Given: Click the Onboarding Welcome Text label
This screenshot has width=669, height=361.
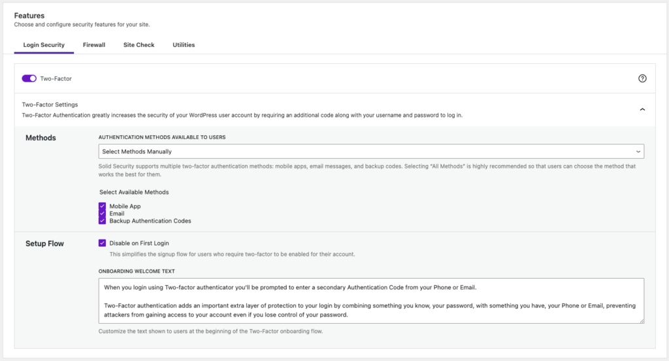Looking at the screenshot, I should click(x=137, y=271).
